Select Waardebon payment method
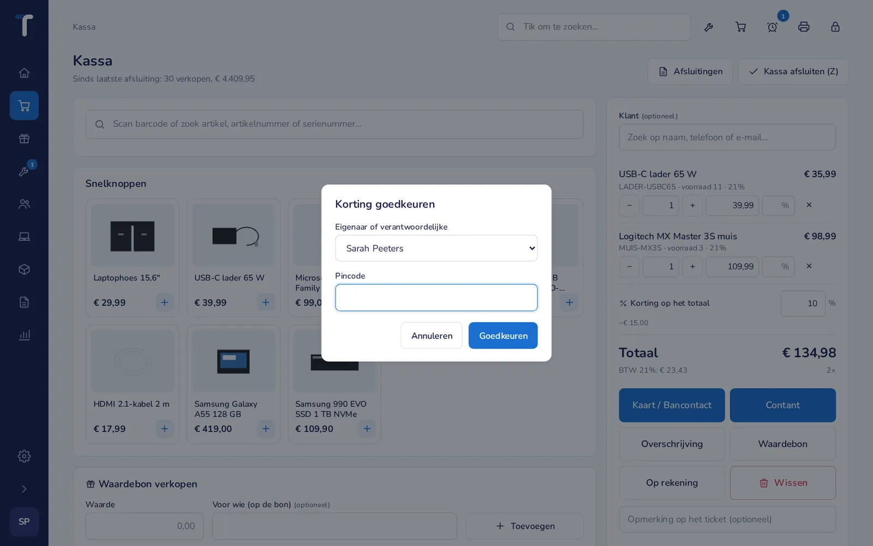Screen dimensions: 873x546 point(782,444)
